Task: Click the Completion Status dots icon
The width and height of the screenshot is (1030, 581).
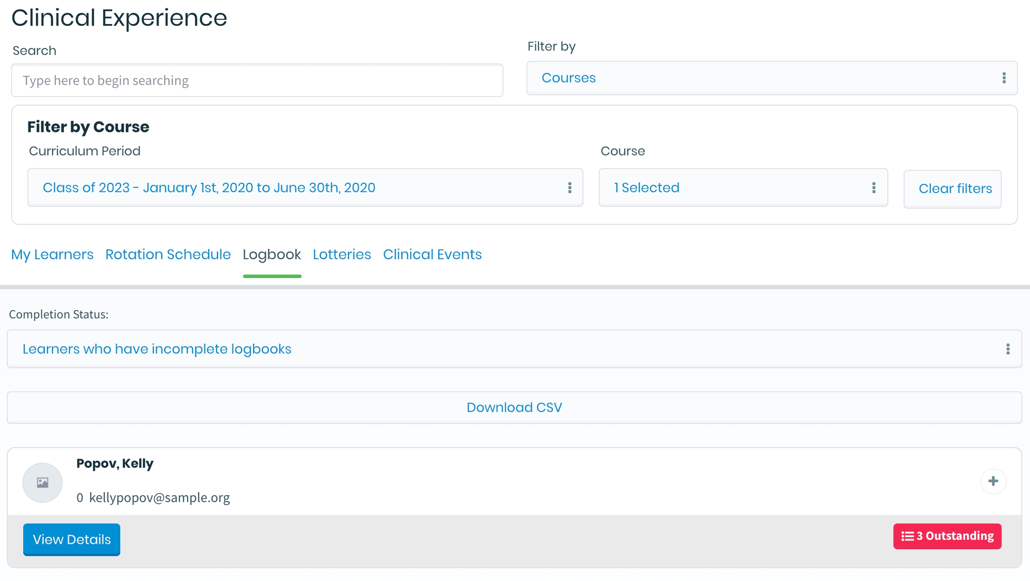Action: coord(1008,349)
